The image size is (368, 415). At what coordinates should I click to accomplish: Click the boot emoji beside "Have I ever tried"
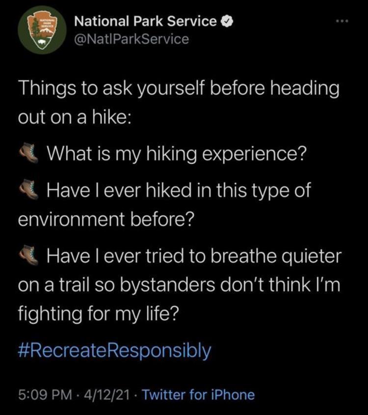point(30,257)
